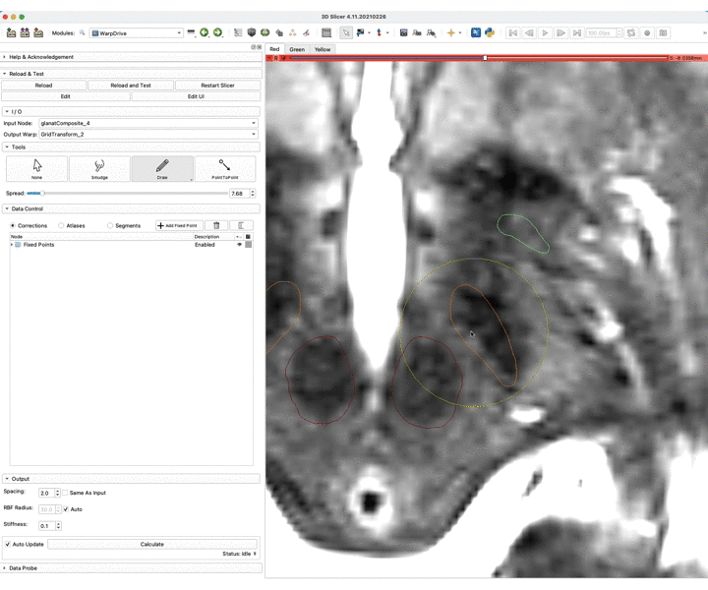Image resolution: width=708 pixels, height=590 pixels.
Task: Click the Calculate button
Action: pyautogui.click(x=152, y=544)
